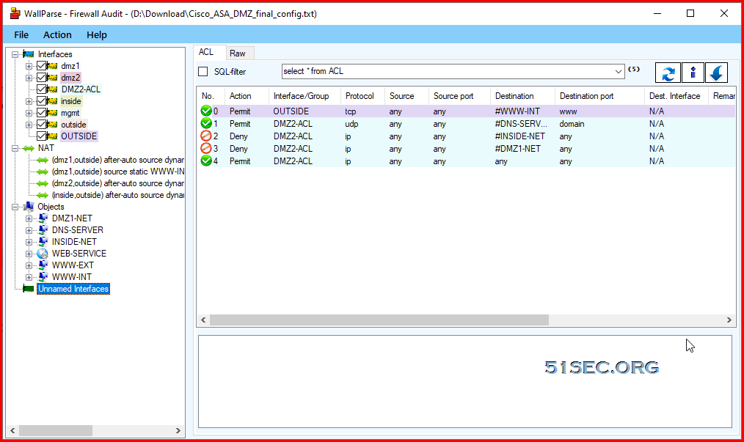Expand the WEB-SERVICE object node
This screenshot has height=442, width=744.
(x=29, y=253)
